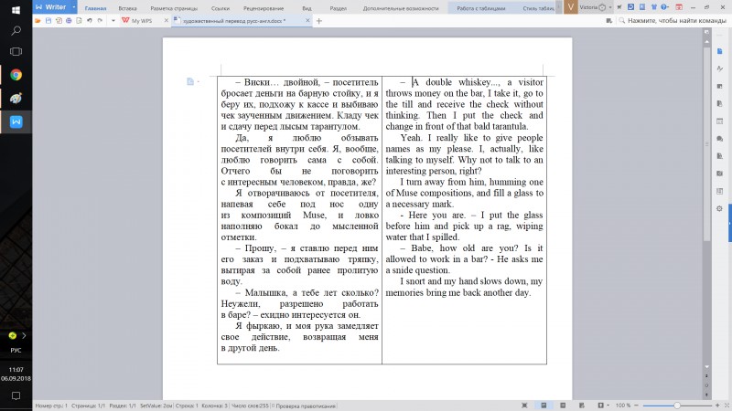Click the second pencil icon in right sidebar

(x=719, y=68)
